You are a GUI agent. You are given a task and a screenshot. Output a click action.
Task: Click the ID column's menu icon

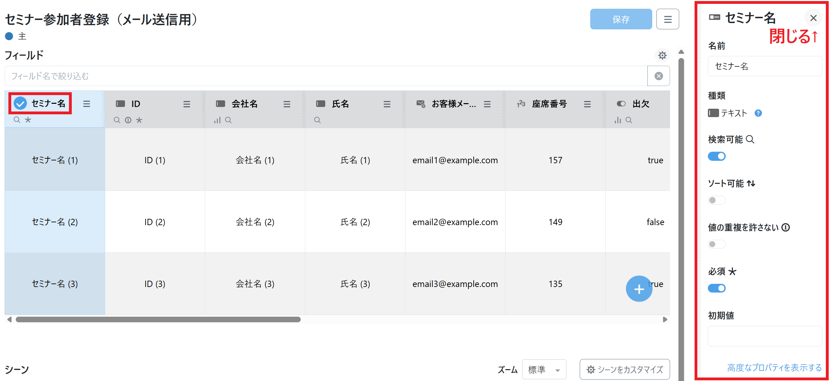tap(187, 104)
